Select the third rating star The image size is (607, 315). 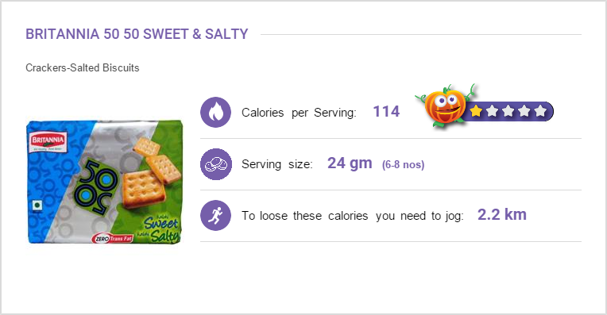coord(508,111)
